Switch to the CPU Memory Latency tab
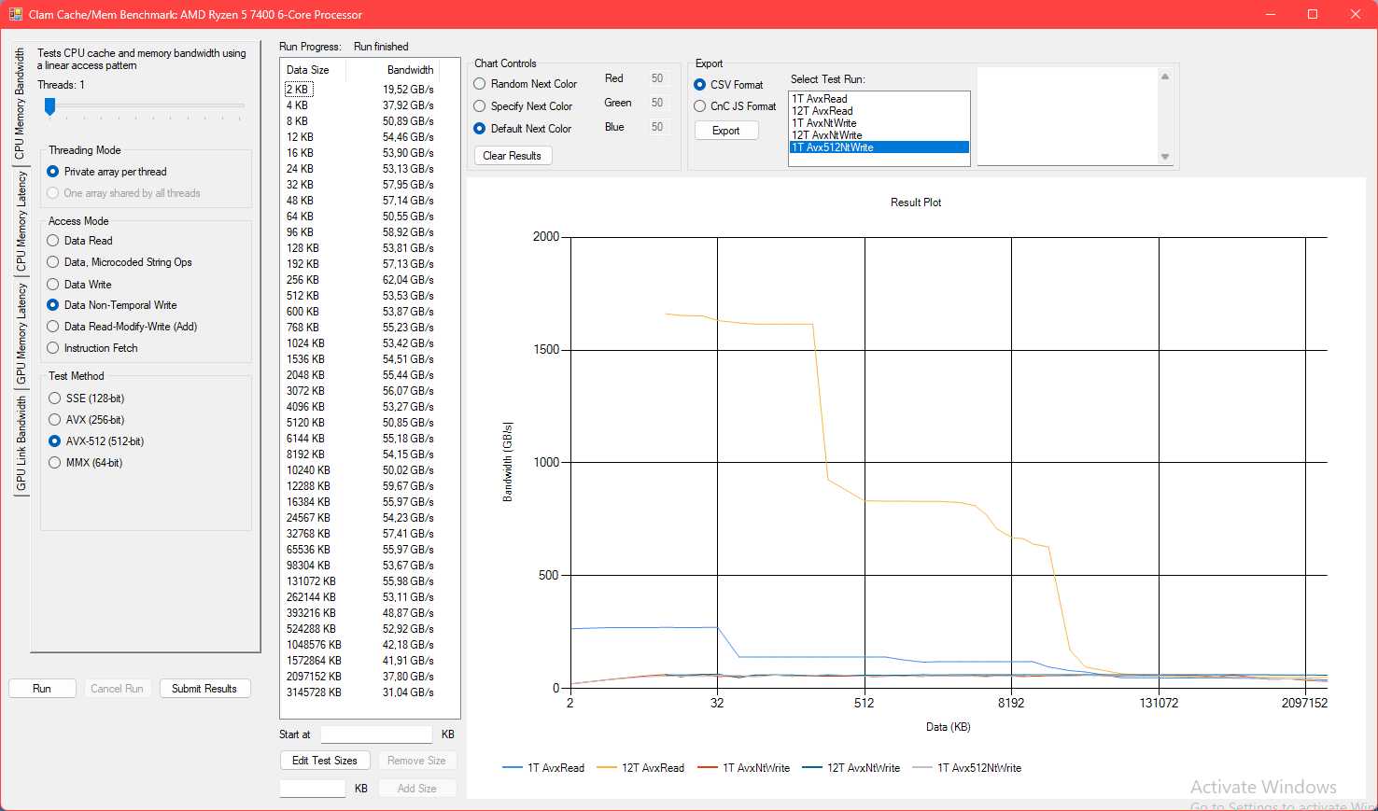The width and height of the screenshot is (1378, 811). click(21, 221)
